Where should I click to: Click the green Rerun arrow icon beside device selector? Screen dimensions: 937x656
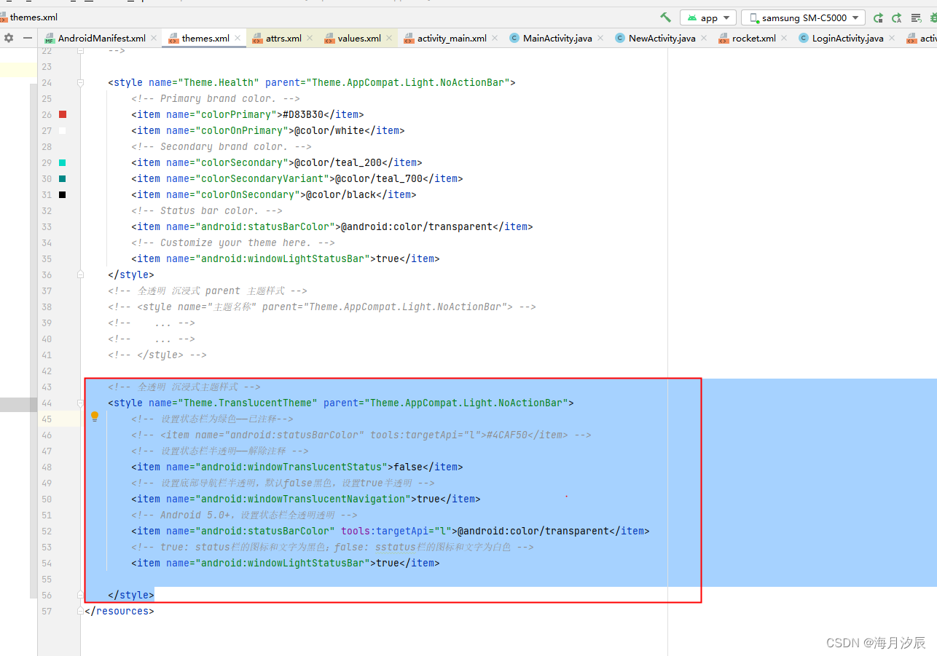[x=879, y=17]
